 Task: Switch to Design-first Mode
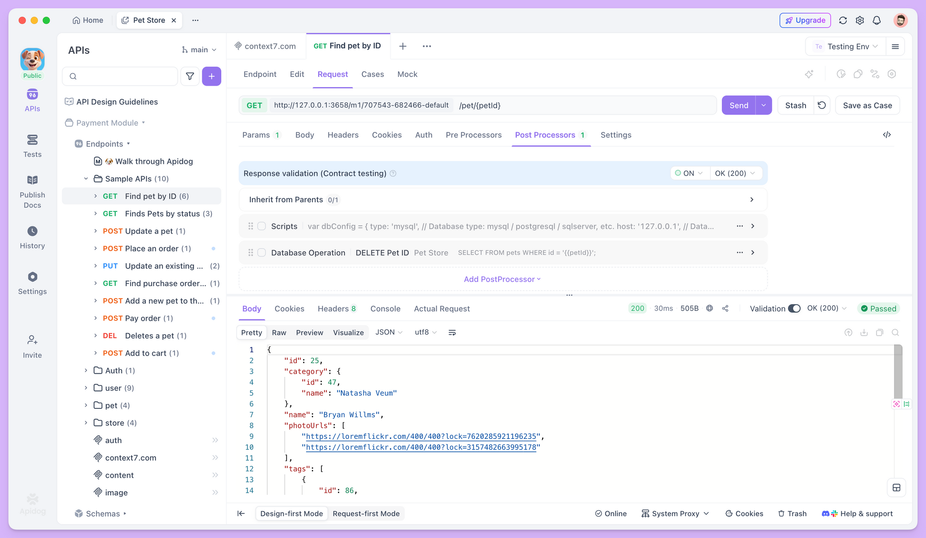pyautogui.click(x=292, y=513)
